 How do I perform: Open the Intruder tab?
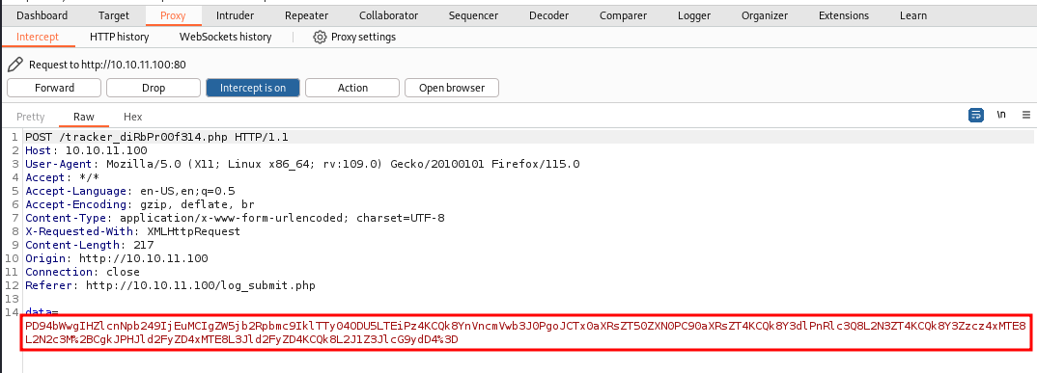[x=236, y=15]
